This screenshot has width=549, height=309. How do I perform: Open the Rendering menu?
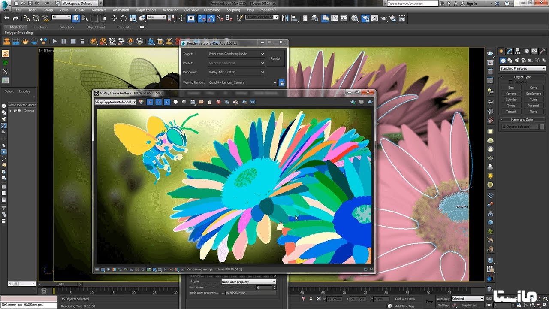171,10
